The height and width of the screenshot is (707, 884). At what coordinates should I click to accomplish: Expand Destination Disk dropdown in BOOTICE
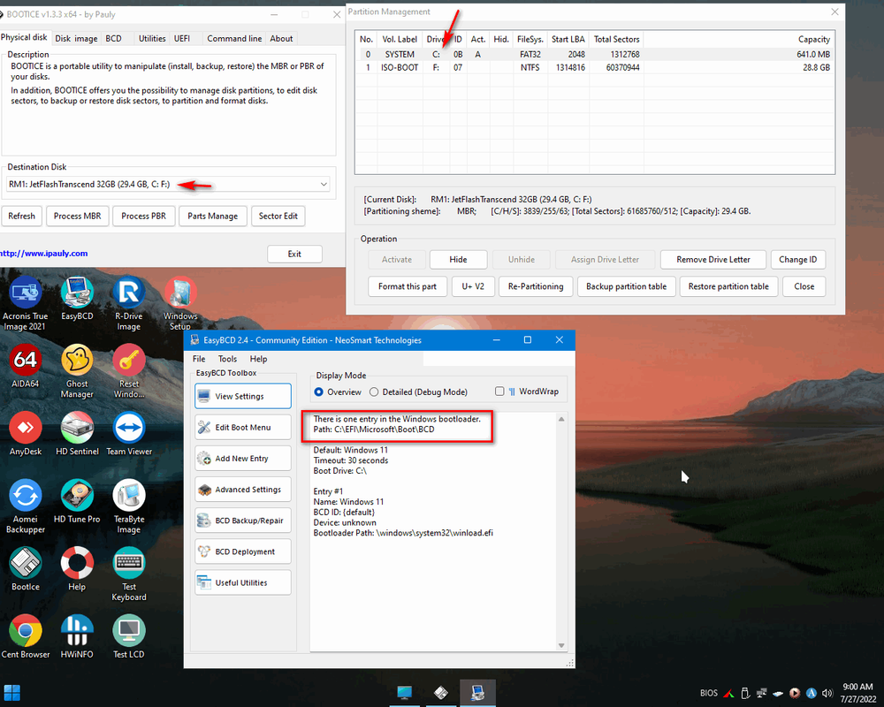coord(324,185)
